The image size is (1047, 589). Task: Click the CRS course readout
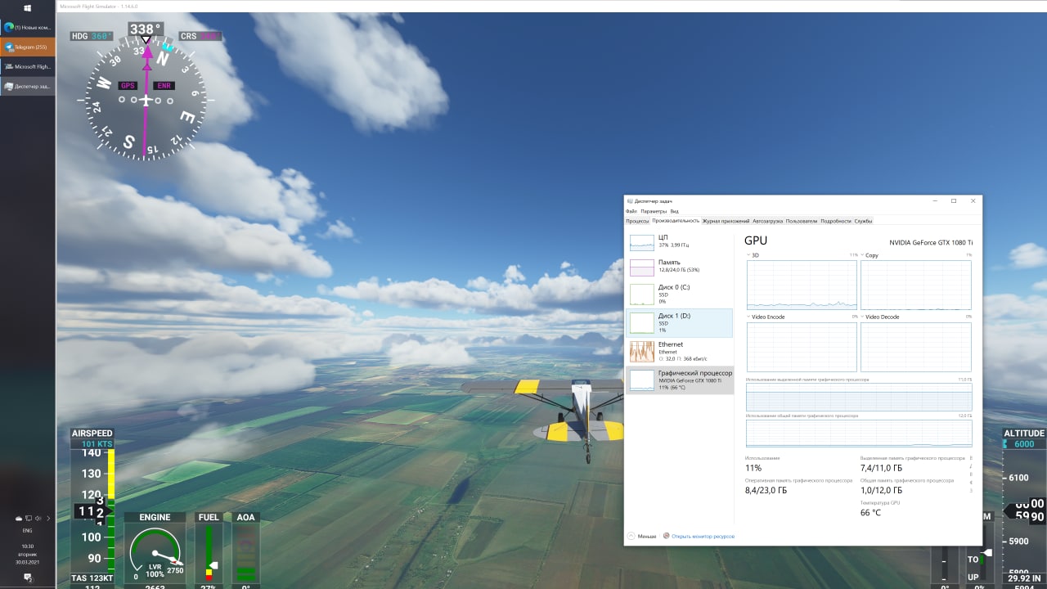[x=200, y=36]
